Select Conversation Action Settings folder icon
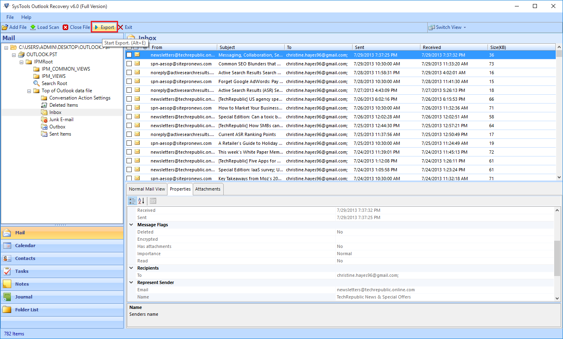The image size is (563, 339). (44, 98)
